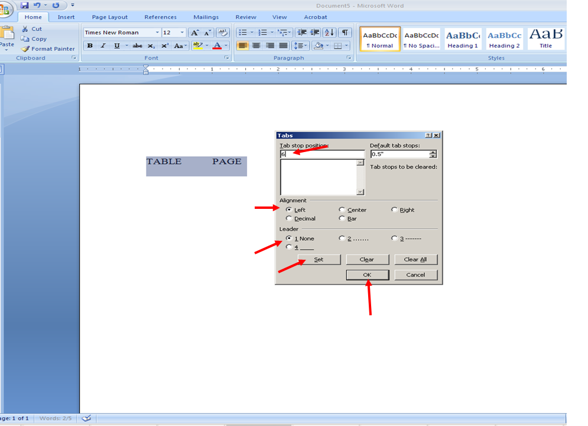Select the Strikethrough icon
Viewport: 588px width, 426px height.
137,45
